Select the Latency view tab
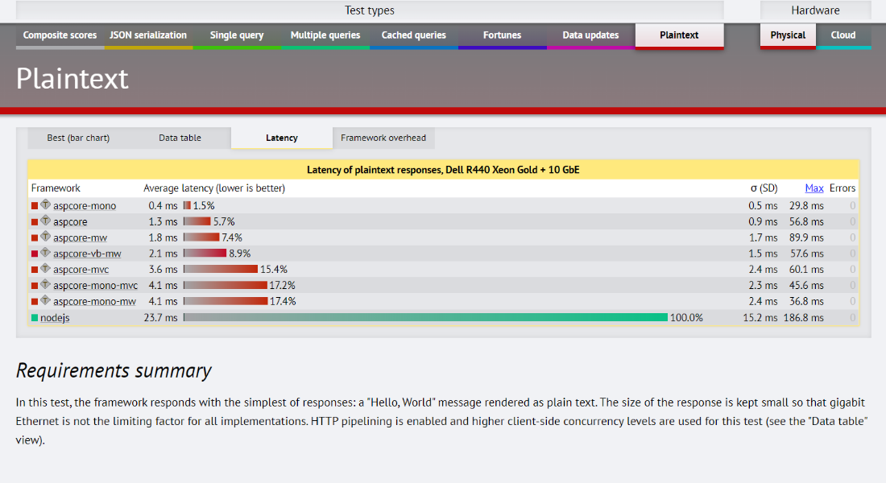 coord(281,138)
